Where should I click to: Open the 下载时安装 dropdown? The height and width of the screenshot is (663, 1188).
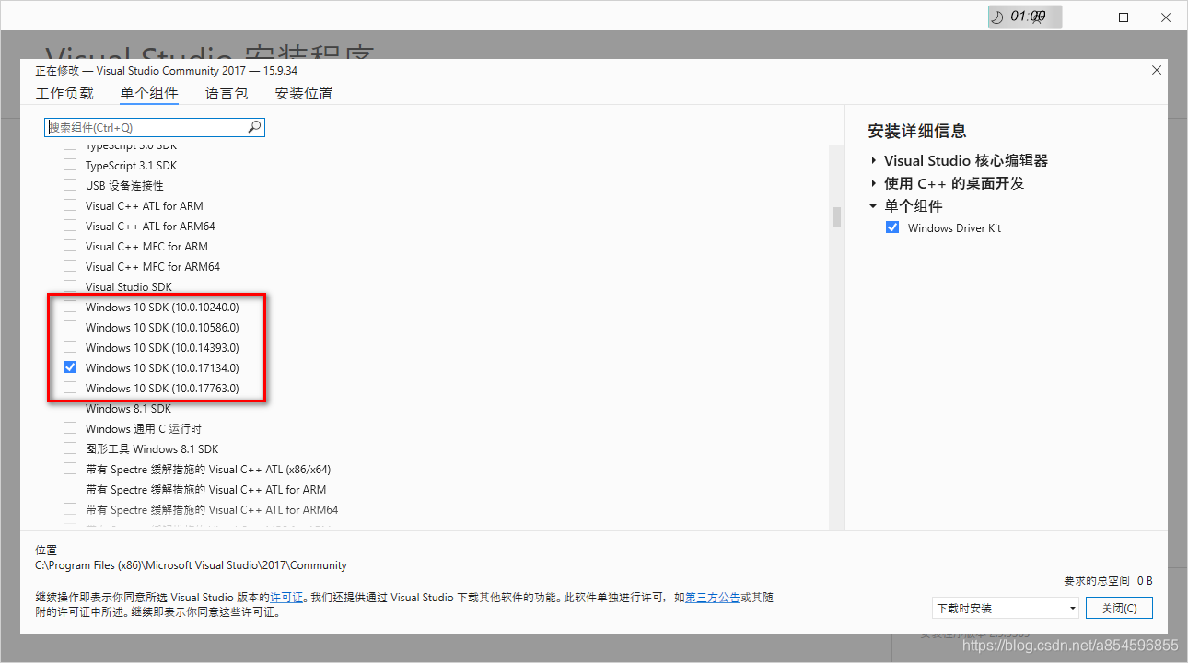tap(1005, 608)
